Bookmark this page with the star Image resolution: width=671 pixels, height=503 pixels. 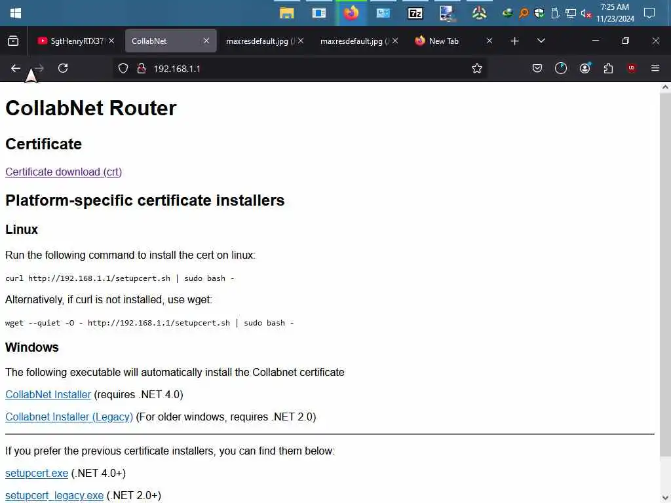(477, 68)
